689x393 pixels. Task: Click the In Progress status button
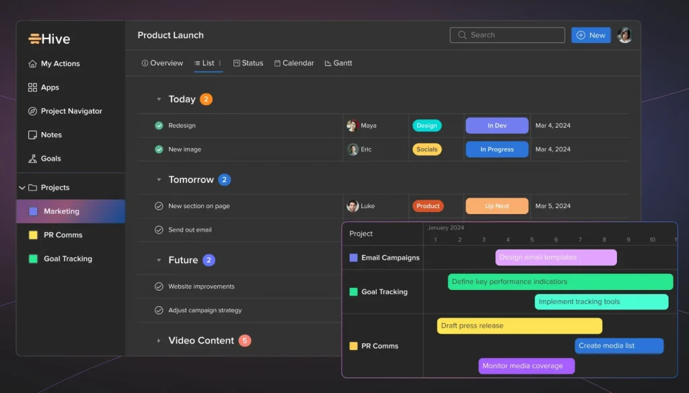[497, 149]
